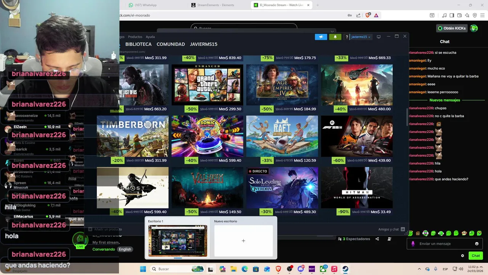488x275 pixels.
Task: Open Hitman World of Assassination card
Action: (357, 188)
